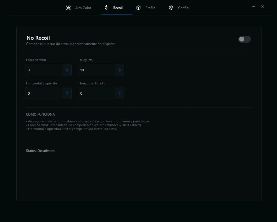This screenshot has width=277, height=222.
Task: Click "Compensa o recuo da arma automaticamente" subtitle
Action: click(x=70, y=44)
